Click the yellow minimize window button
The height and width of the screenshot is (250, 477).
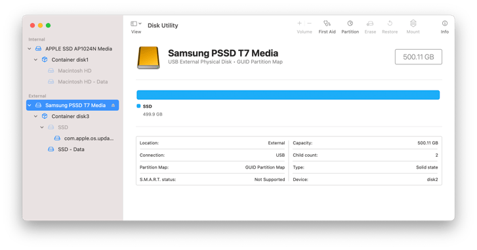40,25
